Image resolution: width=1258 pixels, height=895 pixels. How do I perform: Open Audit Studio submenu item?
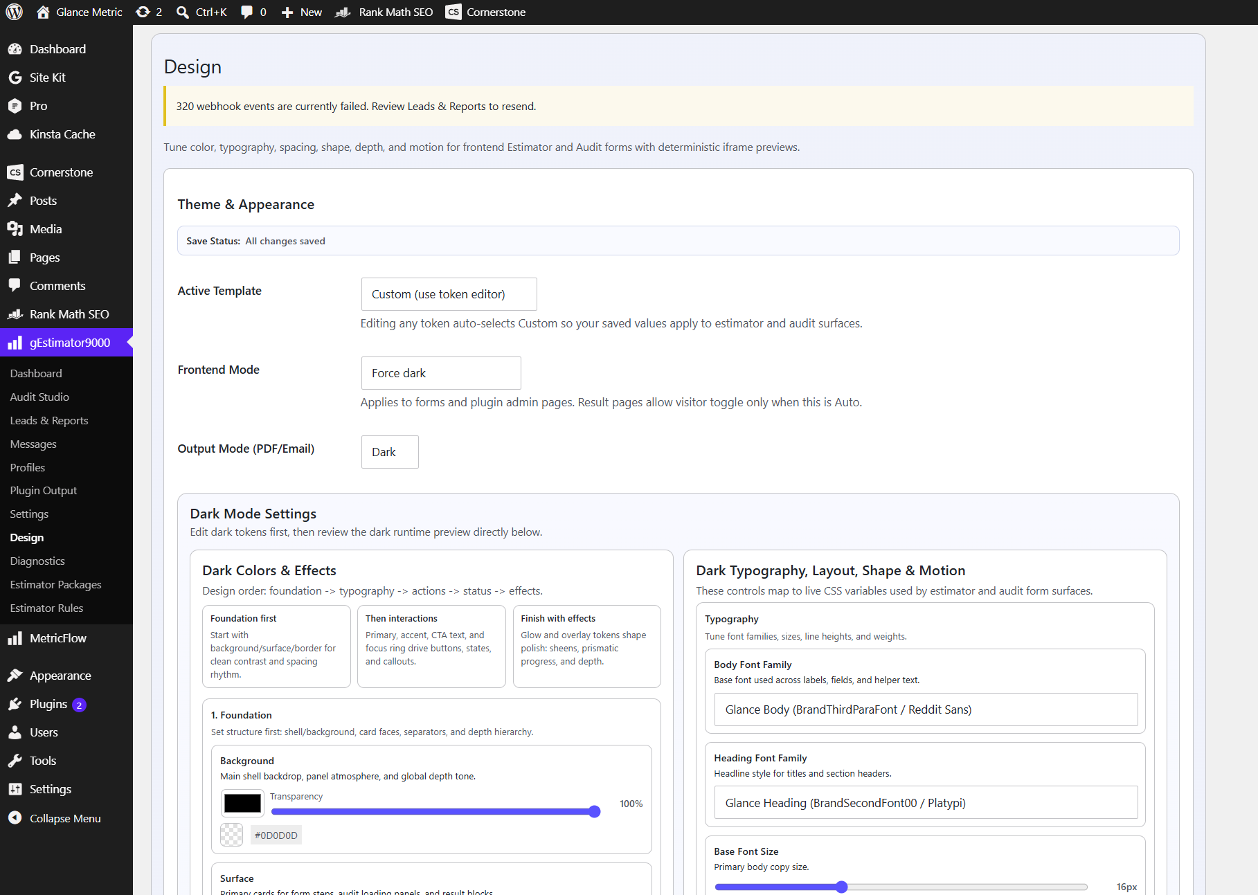(39, 397)
